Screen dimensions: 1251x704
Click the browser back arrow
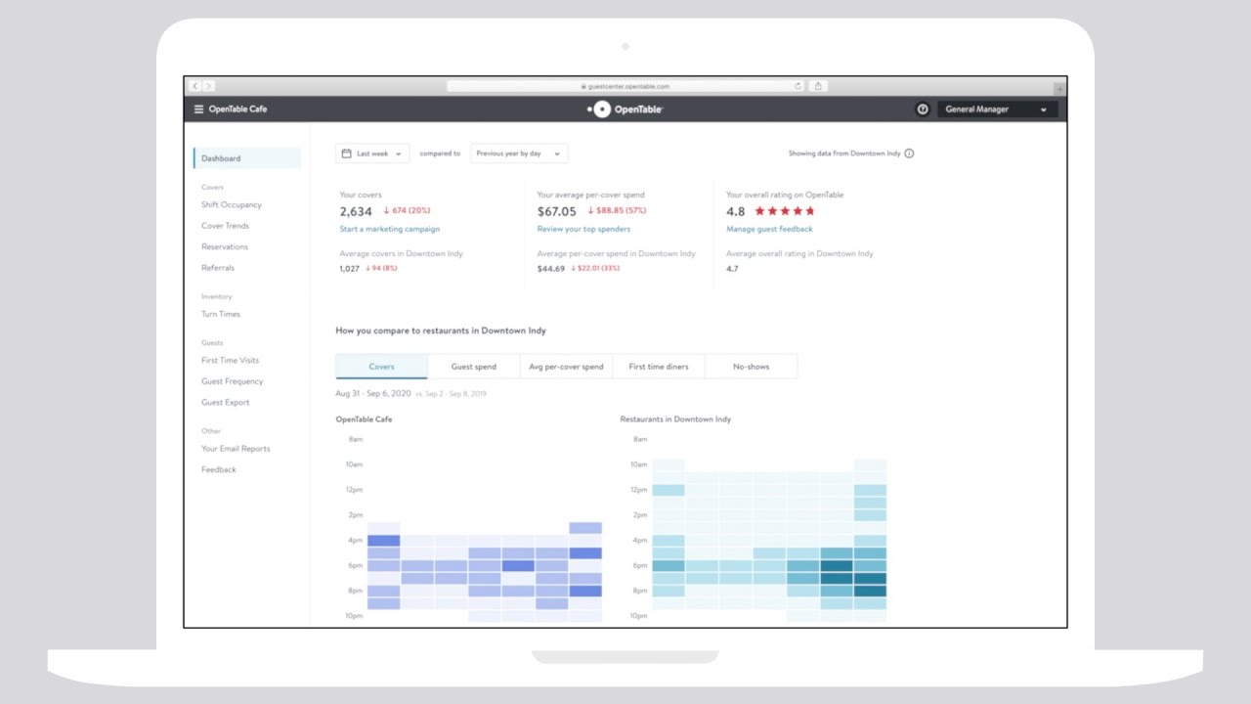(195, 86)
